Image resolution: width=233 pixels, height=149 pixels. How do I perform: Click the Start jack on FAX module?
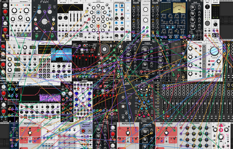click(x=36, y=36)
